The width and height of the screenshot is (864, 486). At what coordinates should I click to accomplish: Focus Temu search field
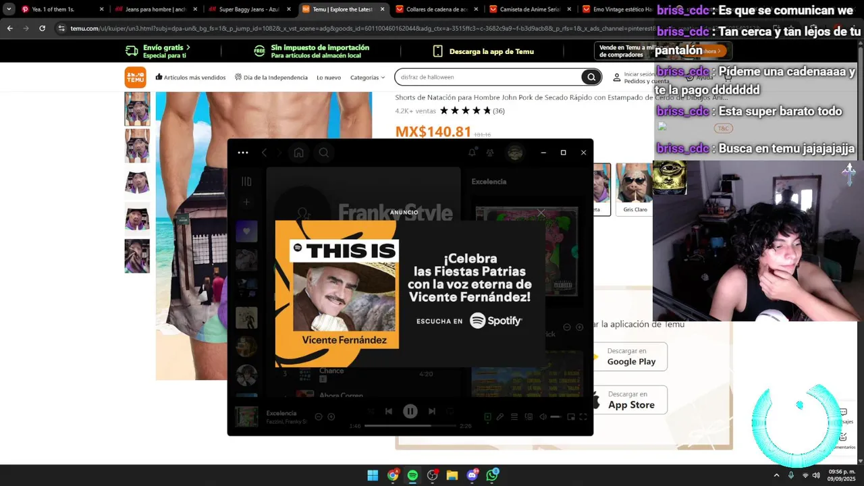489,77
